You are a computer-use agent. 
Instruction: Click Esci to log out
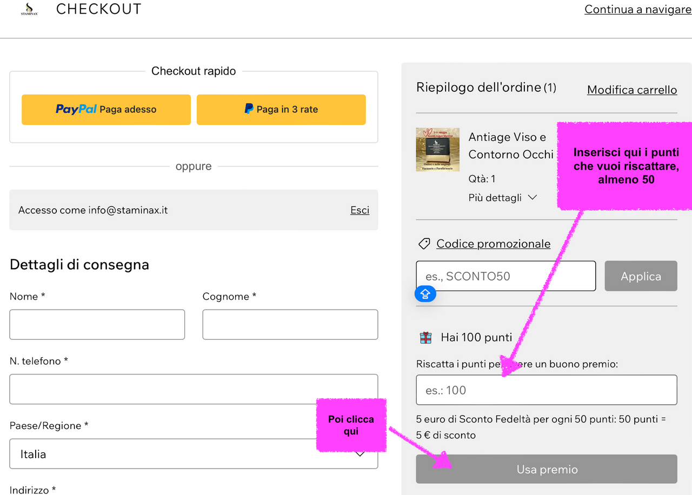point(360,210)
